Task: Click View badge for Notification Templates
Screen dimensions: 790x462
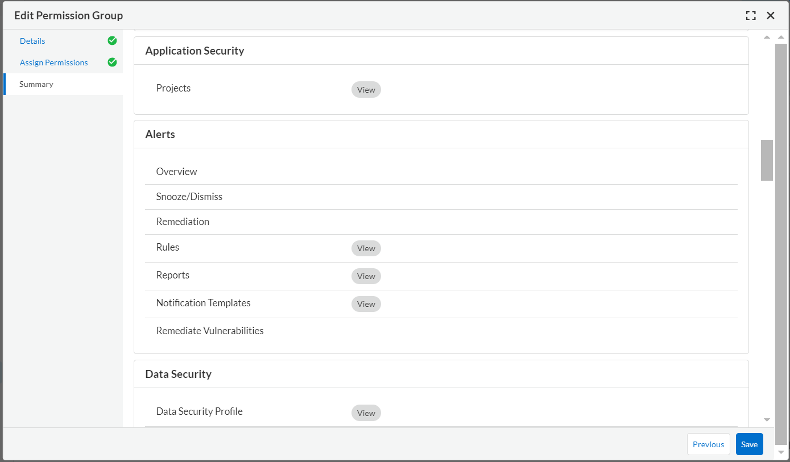Action: click(366, 304)
